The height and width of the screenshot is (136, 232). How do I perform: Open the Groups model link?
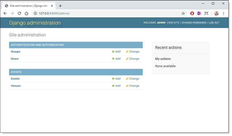[15, 52]
